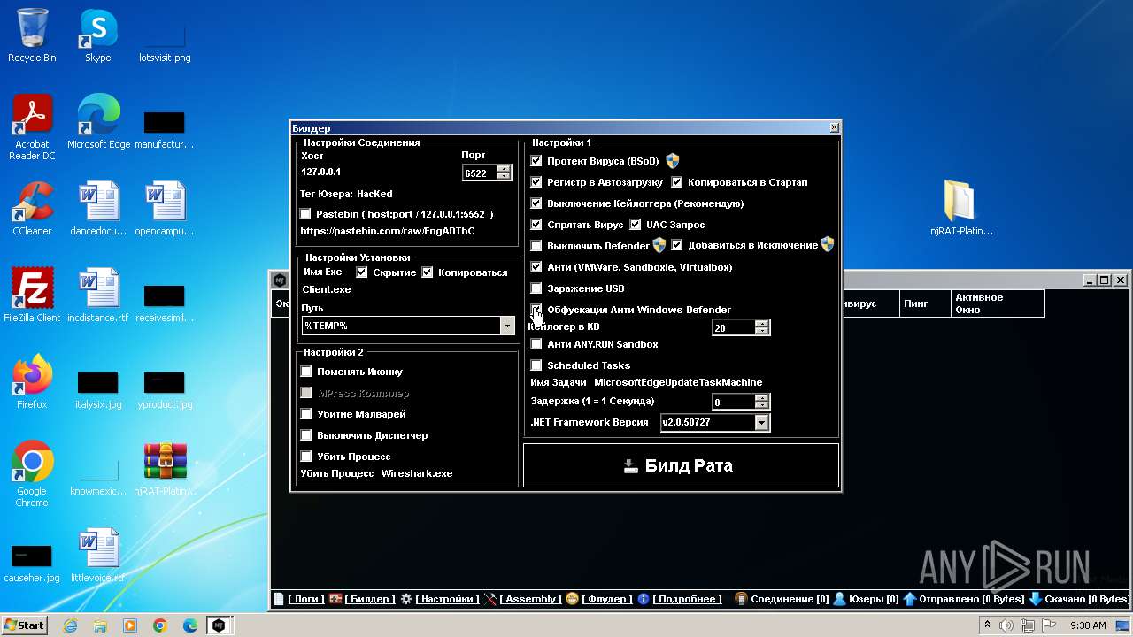Open Microsoft Edge desktop shortcut
Image resolution: width=1133 pixels, height=637 pixels.
click(98, 122)
